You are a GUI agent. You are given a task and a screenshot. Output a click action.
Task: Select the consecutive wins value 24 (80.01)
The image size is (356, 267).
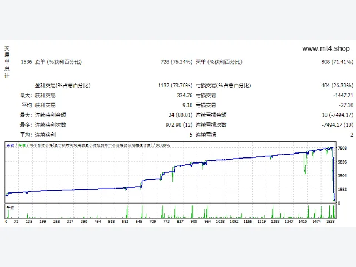pos(180,115)
